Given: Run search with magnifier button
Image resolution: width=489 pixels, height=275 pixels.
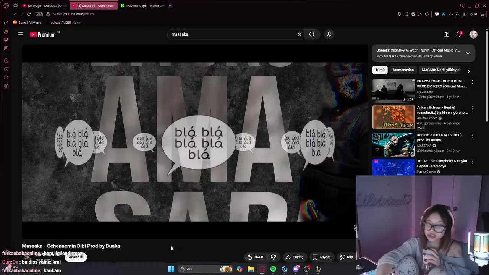Looking at the screenshot, I should [x=312, y=34].
